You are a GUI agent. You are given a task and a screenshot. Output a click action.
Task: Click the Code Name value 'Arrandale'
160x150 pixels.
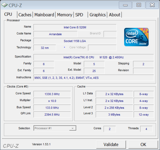coord(55,34)
